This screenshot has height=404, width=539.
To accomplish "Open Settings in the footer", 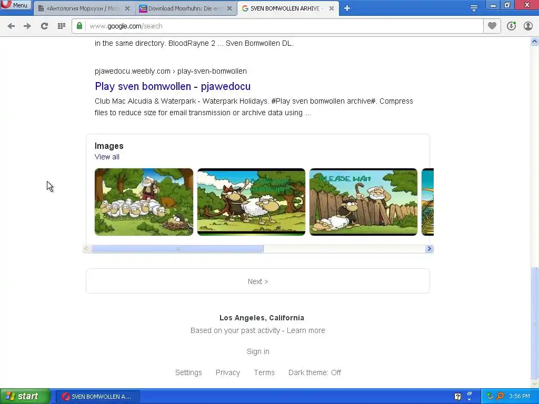I will [188, 372].
